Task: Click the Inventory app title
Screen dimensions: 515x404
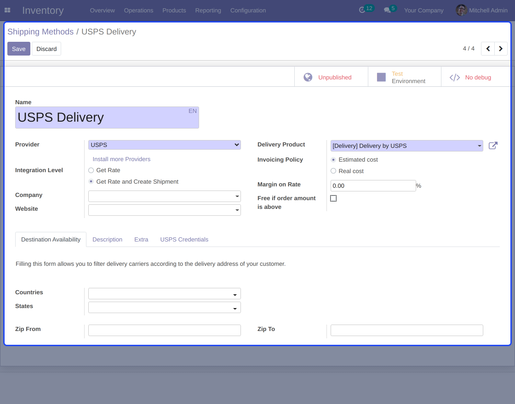Action: [43, 10]
